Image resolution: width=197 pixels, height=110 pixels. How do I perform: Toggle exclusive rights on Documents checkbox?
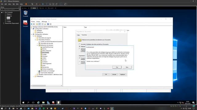(79, 44)
